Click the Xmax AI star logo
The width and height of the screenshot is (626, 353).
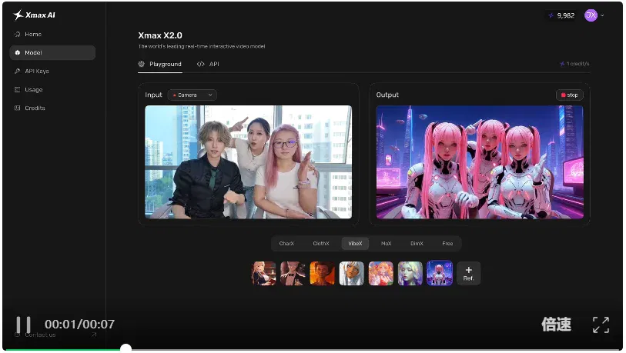pos(18,15)
